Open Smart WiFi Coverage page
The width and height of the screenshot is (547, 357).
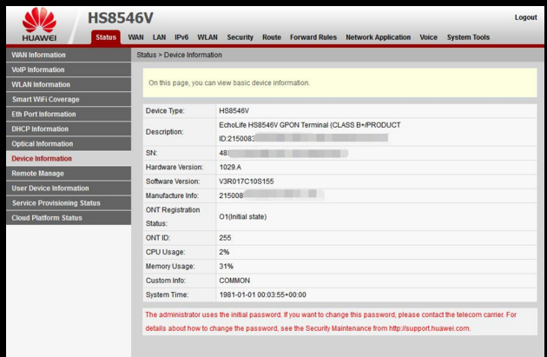coord(69,99)
